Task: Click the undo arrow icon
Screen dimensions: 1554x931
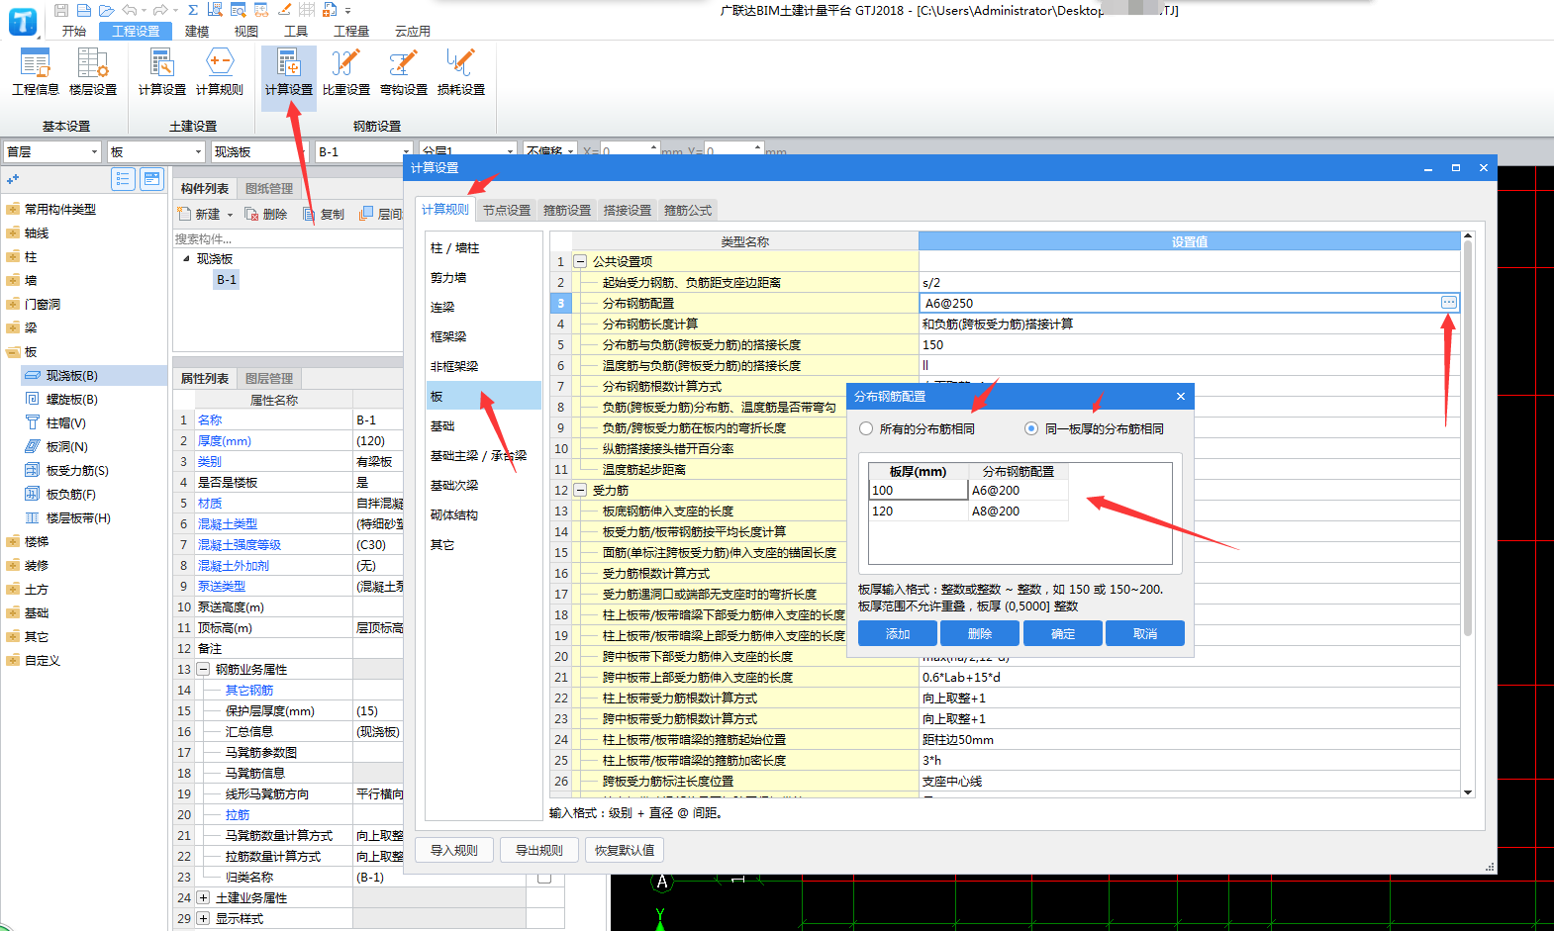Action: 130,10
